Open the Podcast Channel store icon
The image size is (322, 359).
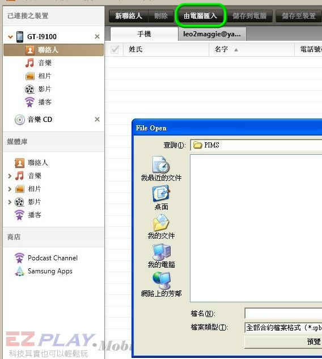pos(19,258)
